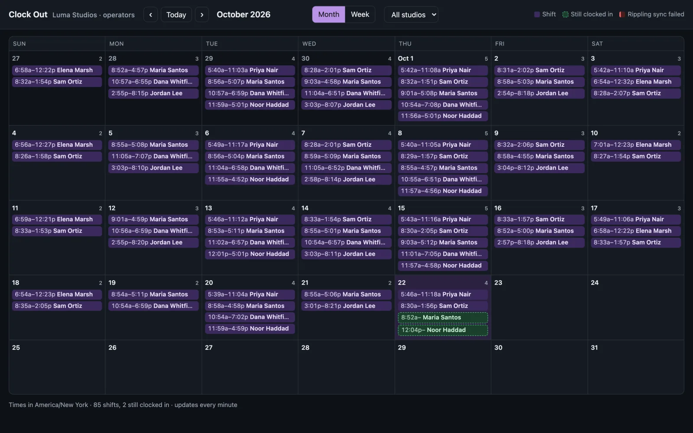Open 2:58p–8:14p Jordan Lee shift

tap(346, 180)
